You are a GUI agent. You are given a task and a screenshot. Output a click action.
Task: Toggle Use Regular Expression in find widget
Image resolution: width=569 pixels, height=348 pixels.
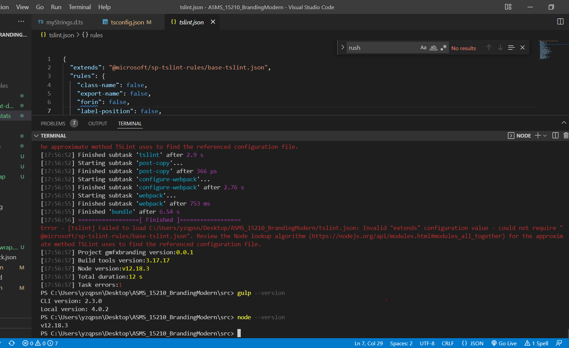pos(444,47)
